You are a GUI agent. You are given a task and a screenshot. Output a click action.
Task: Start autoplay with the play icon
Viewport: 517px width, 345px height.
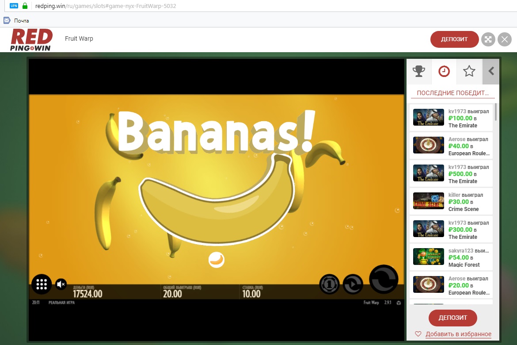[x=353, y=284]
